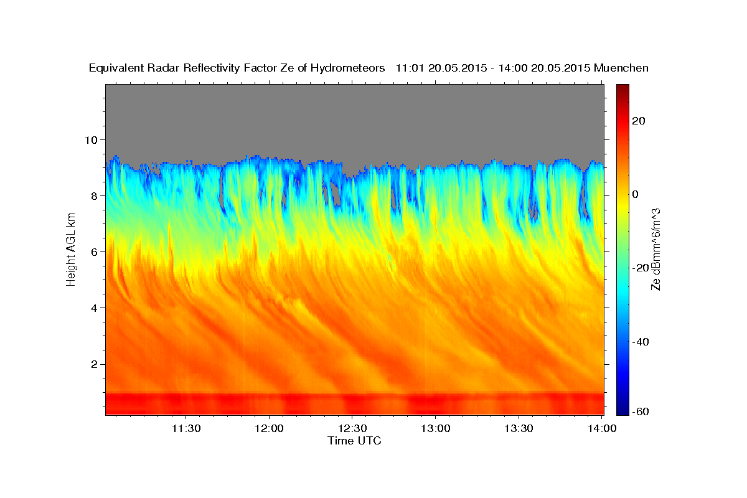Click the '13:00' time tick label

click(436, 428)
